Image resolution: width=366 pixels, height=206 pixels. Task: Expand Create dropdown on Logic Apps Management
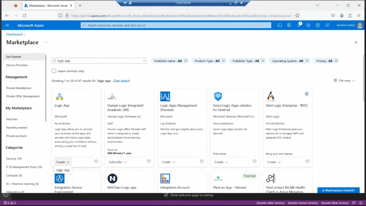coord(168,162)
